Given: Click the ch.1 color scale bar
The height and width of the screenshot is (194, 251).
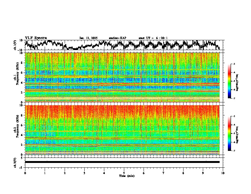Looking at the screenshot, I should pyautogui.click(x=229, y=81).
